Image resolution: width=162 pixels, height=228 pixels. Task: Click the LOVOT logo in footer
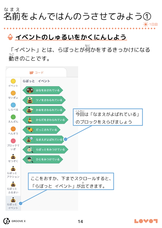coord(146,221)
